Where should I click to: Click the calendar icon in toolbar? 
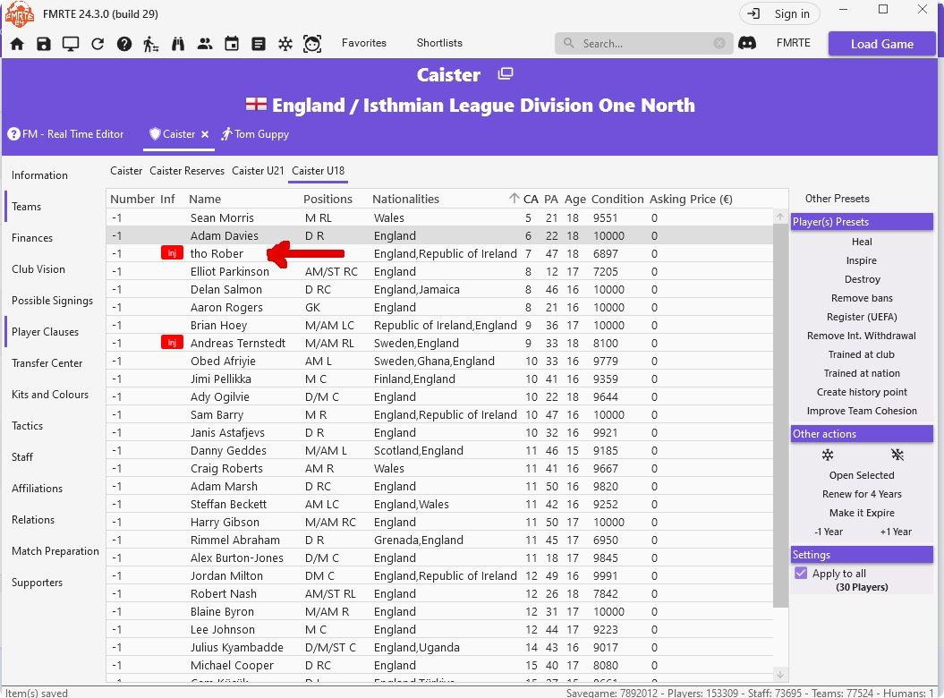(232, 44)
